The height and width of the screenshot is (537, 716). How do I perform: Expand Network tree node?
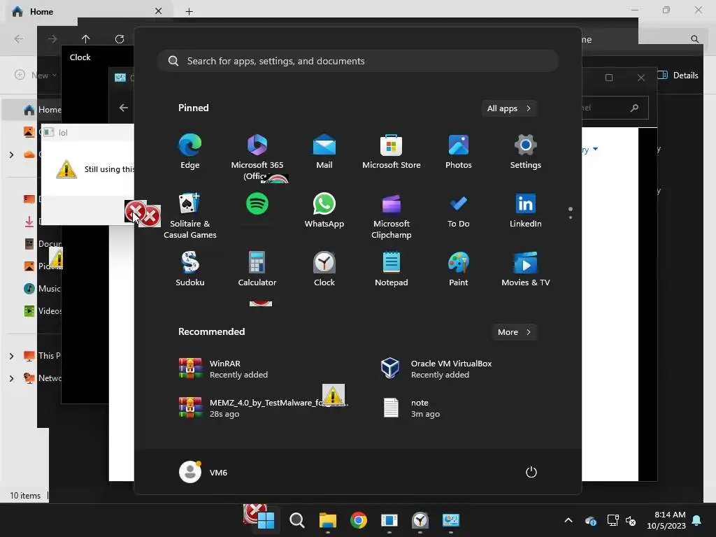[11, 378]
